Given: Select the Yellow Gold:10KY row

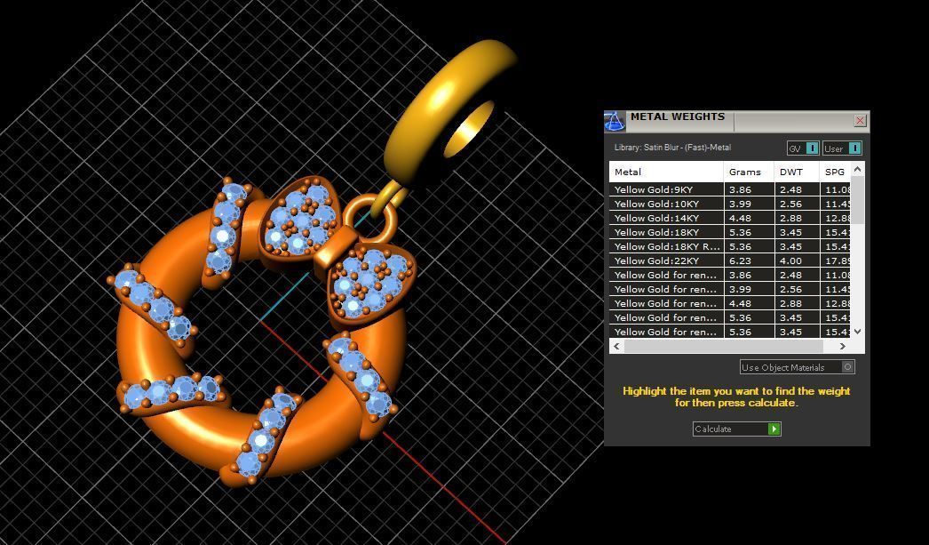Looking at the screenshot, I should point(730,204).
